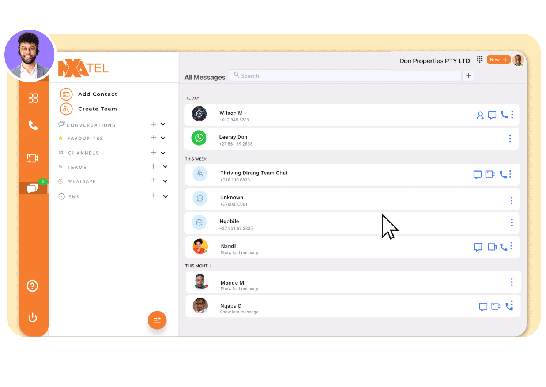Open the help question mark icon
546x387 pixels.
[33, 286]
